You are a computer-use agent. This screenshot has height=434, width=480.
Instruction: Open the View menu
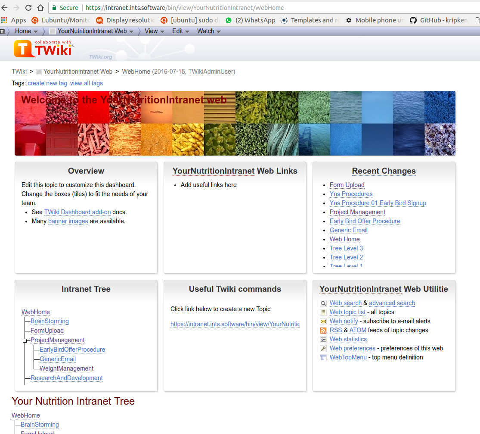(154, 31)
